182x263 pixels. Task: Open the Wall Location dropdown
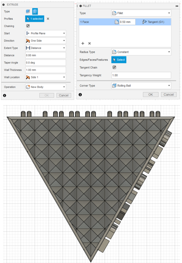click(x=46, y=77)
